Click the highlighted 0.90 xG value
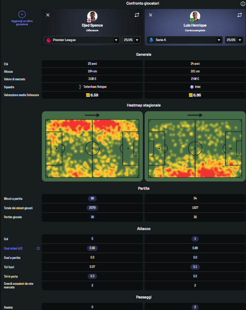This screenshot has height=310, width=246. tap(92, 248)
